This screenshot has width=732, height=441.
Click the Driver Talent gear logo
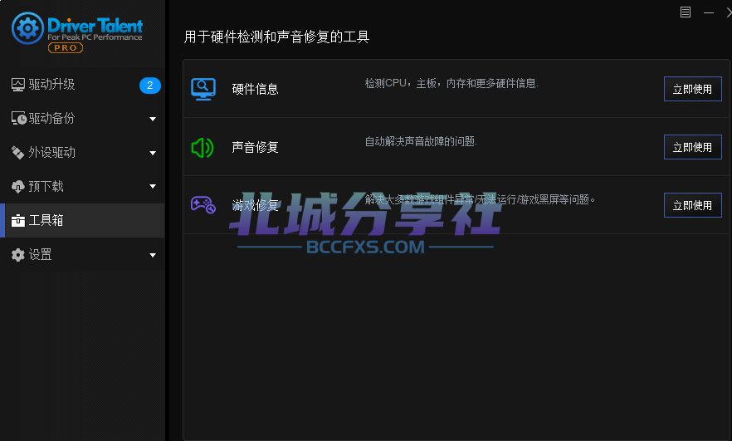[x=27, y=29]
